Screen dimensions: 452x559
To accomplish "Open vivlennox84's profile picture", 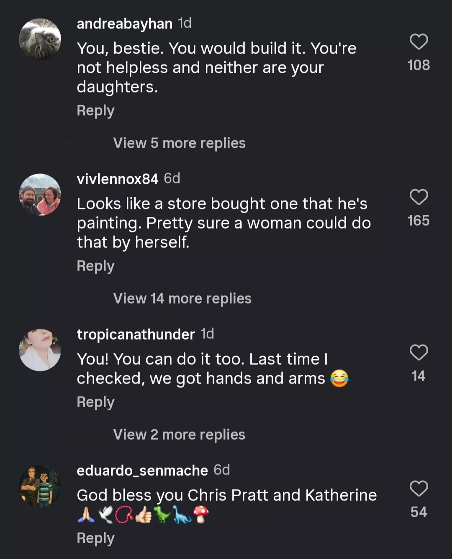I will [40, 195].
